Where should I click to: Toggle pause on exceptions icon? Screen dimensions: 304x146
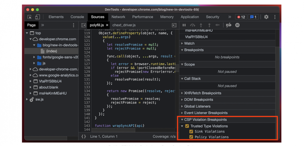237,25
